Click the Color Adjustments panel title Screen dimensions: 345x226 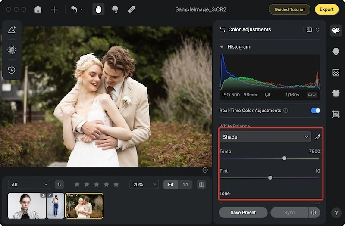coord(250,30)
